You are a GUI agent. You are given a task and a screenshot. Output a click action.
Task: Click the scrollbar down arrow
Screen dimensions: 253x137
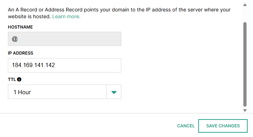click(x=245, y=111)
